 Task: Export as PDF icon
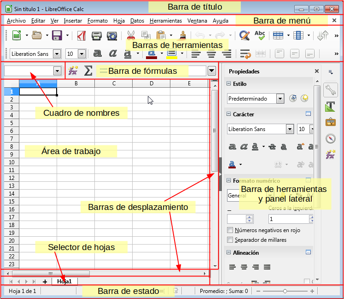[x=82, y=36]
